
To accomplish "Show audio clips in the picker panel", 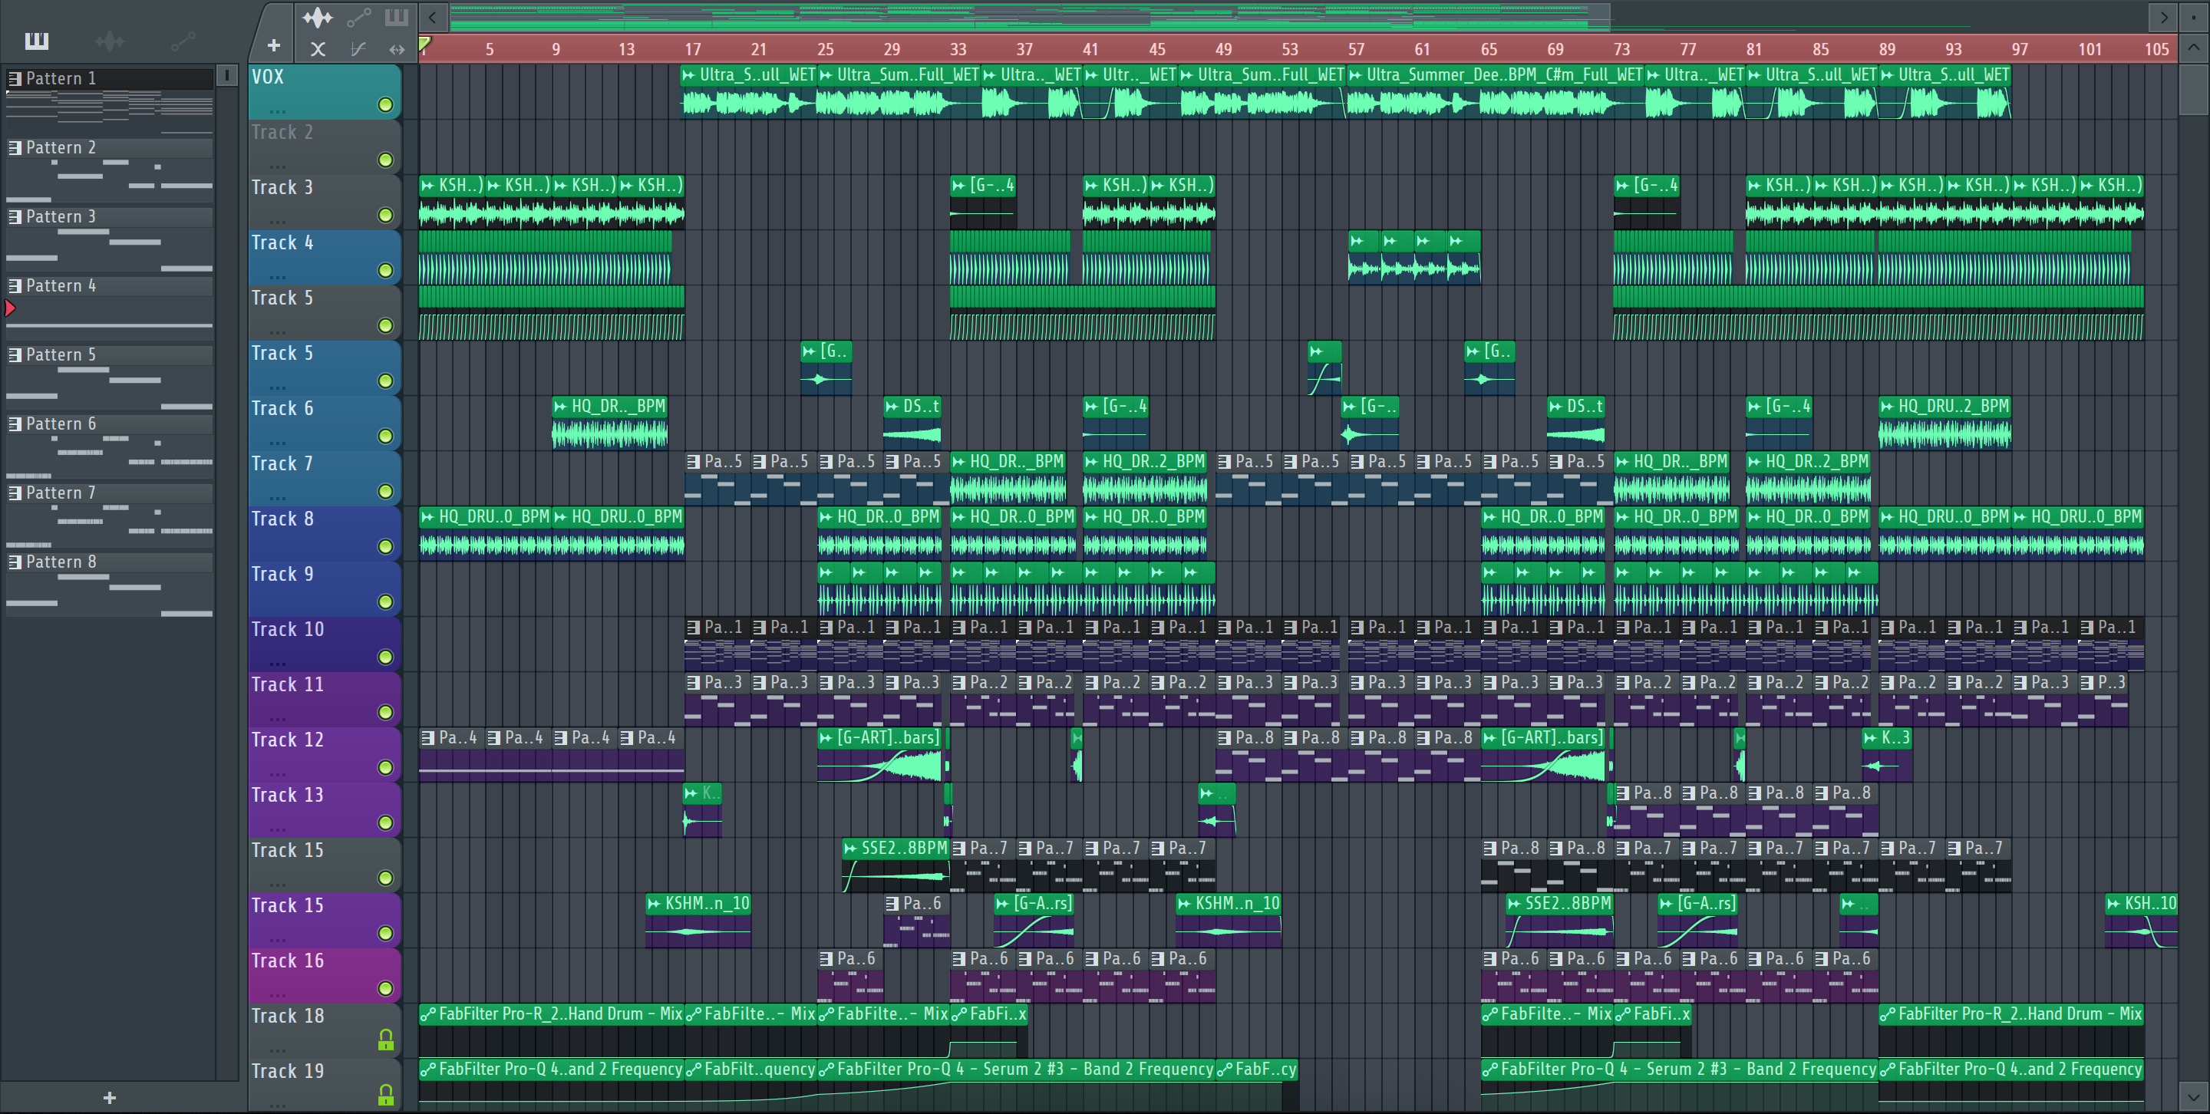I will [110, 41].
